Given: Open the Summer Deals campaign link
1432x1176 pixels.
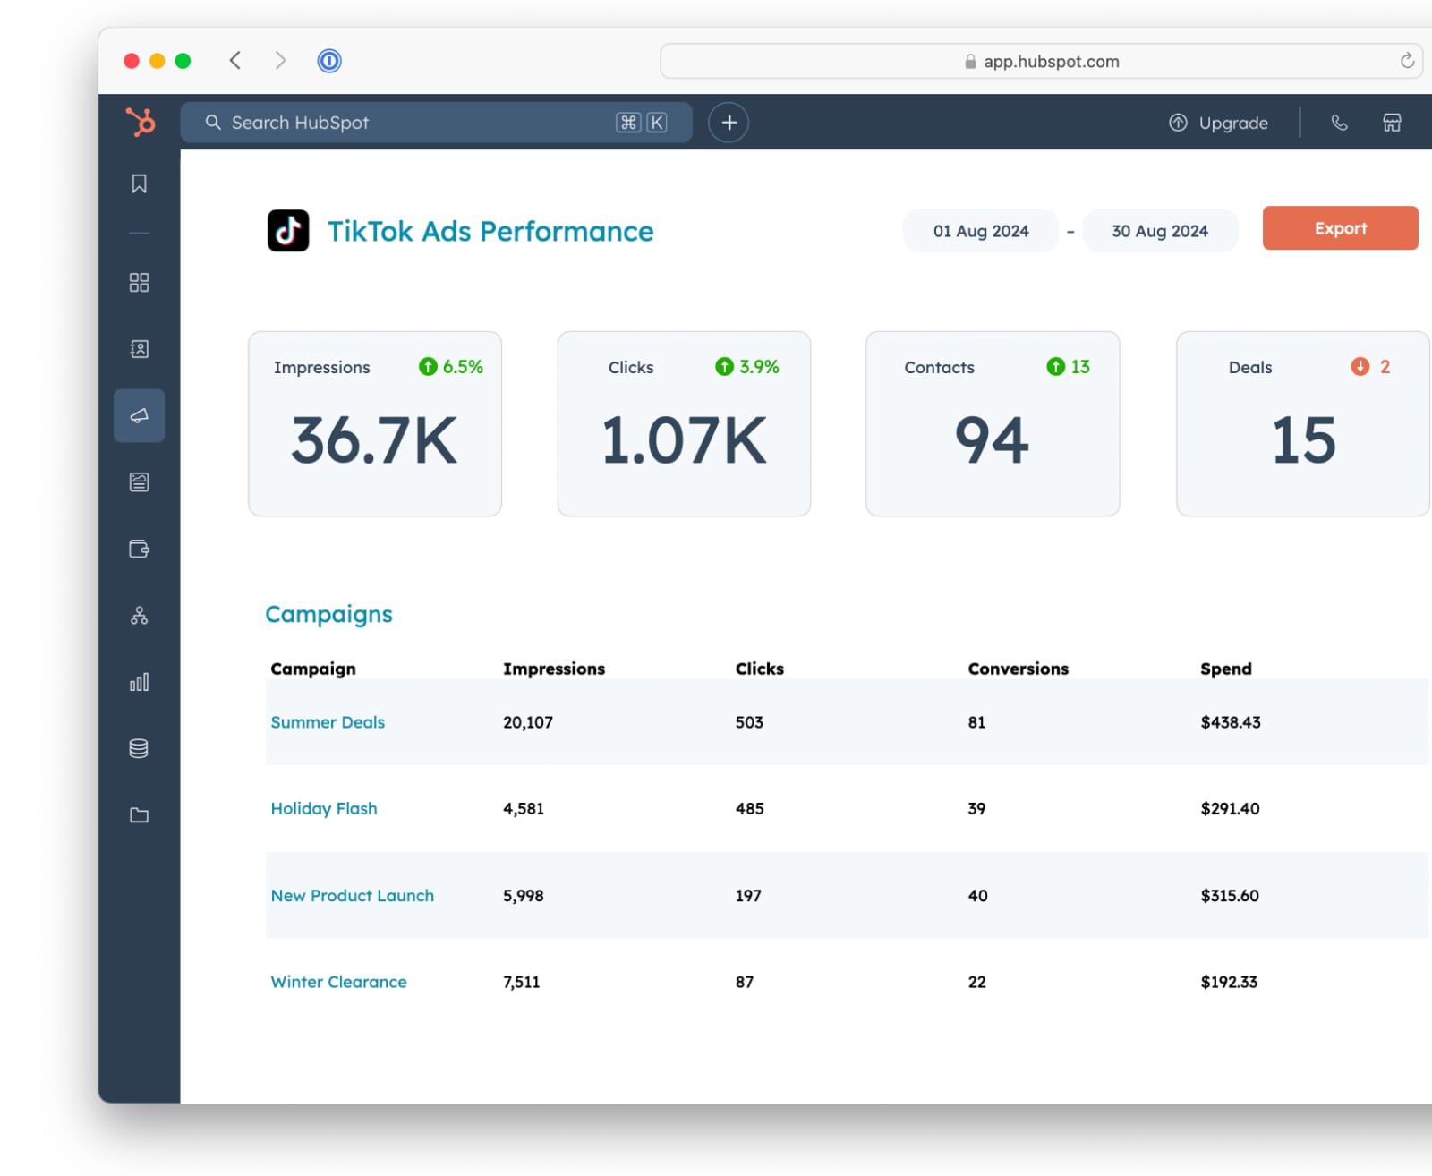Looking at the screenshot, I should [328, 722].
